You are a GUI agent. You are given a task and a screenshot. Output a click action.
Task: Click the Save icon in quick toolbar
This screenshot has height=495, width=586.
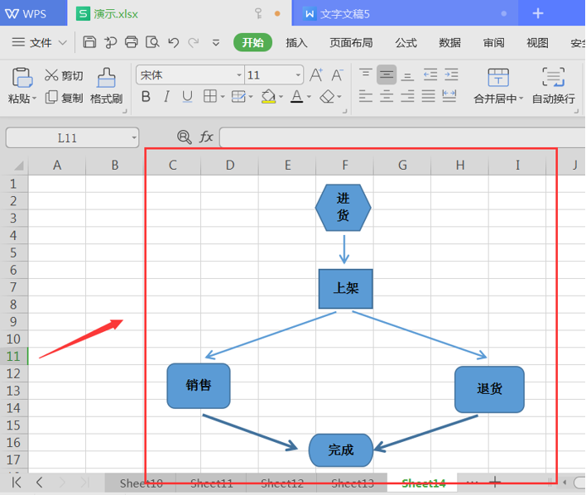tap(89, 42)
